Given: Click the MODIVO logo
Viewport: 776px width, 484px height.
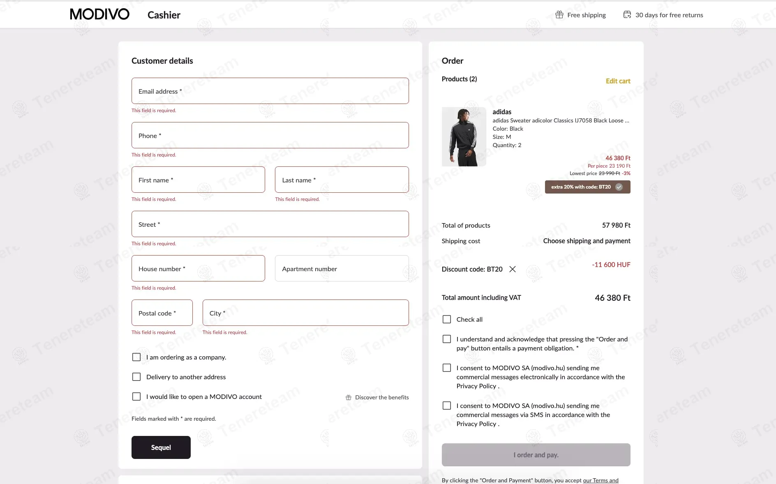Looking at the screenshot, I should click(99, 14).
